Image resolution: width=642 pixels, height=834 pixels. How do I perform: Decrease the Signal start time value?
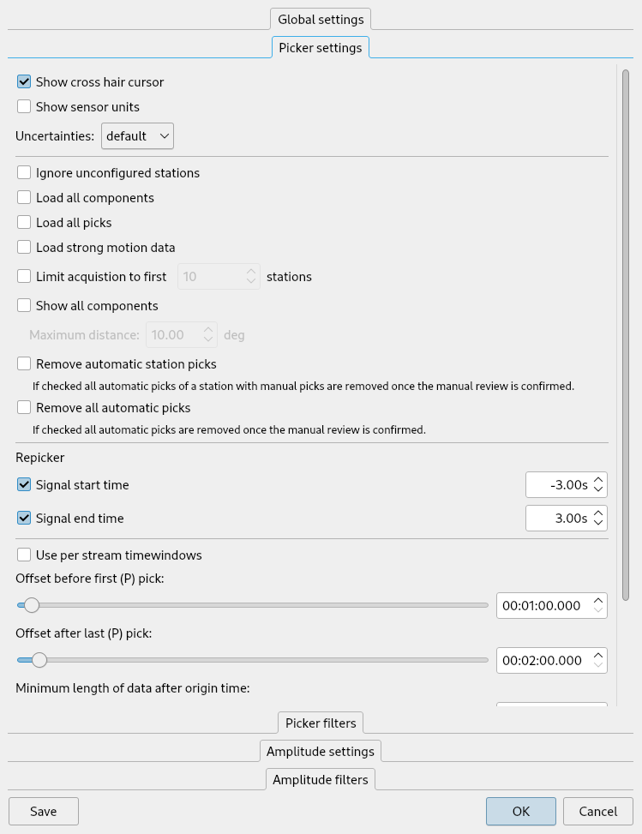tap(598, 490)
